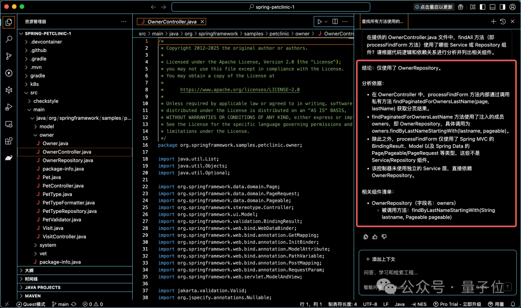Switch to the OwnerController.java editor tab

click(171, 22)
